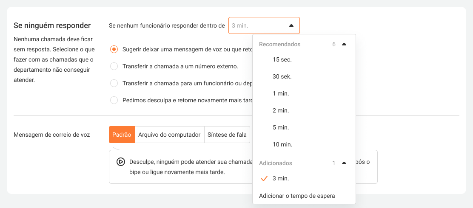The width and height of the screenshot is (473, 208).
Task: Collapse the Recomendados group arrow
Action: (344, 44)
